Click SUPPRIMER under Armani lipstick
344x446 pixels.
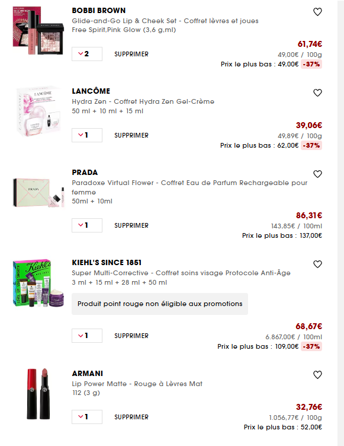pyautogui.click(x=131, y=418)
